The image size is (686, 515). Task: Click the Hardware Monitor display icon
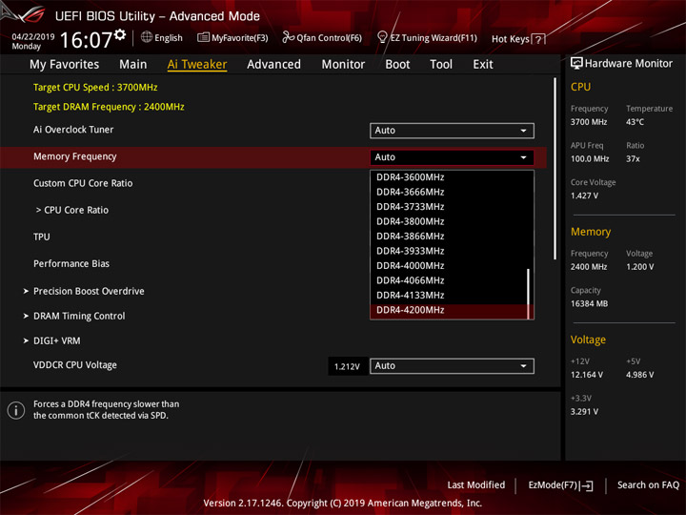tap(576, 63)
